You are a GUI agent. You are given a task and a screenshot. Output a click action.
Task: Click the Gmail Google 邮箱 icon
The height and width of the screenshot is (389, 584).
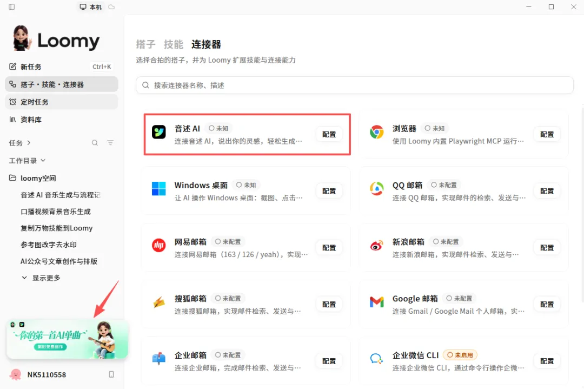coord(376,301)
